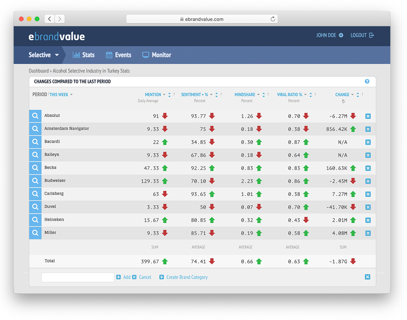407x320 pixels.
Task: Sort CHANGE column with sort arrows
Action: [x=357, y=95]
